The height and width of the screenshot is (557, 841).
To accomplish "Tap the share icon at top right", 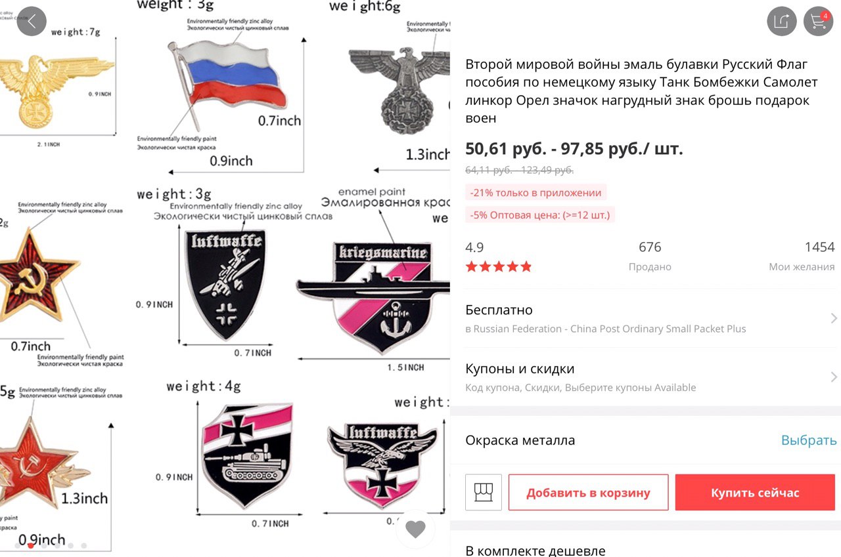I will [x=782, y=21].
